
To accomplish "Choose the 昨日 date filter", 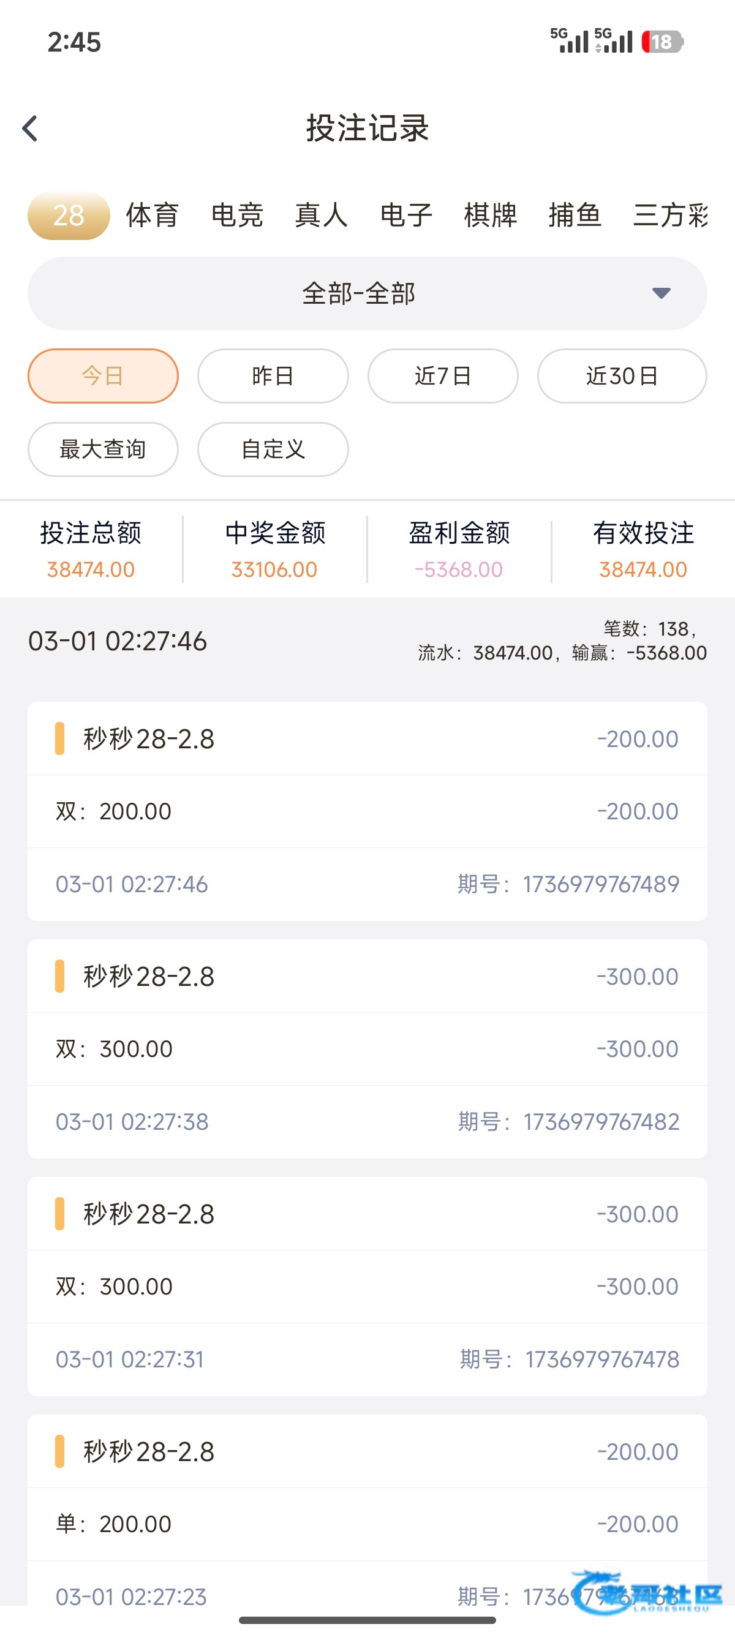I will pos(273,376).
